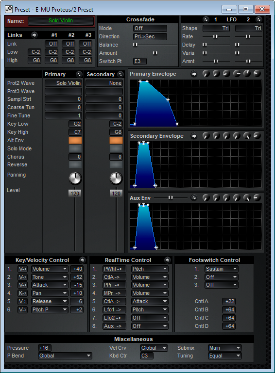Click the third knob of Aux Env
The width and height of the screenshot is (275, 373).
[226, 197]
